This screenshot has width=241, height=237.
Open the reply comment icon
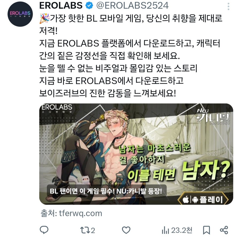[x=44, y=230]
